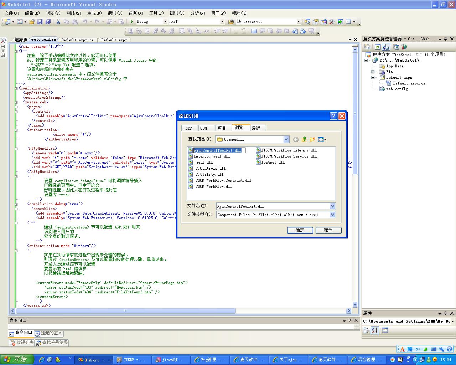456x365 pixels.
Task: Open the Toolbox wrench-hammer toolbar icon
Action: (332, 22)
